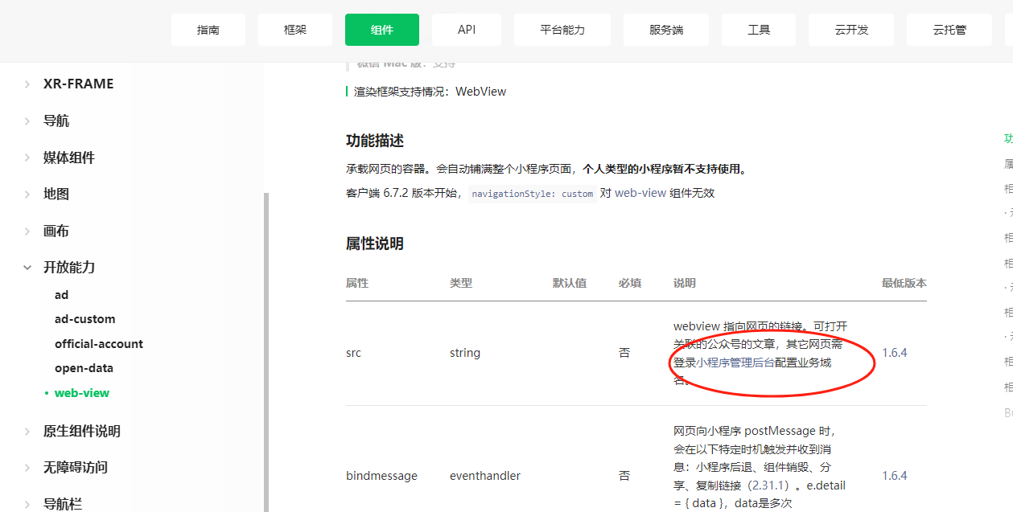Viewport: 1013px width, 512px height.
Task: Click the sidebar vertical scrollbar
Action: [266, 352]
